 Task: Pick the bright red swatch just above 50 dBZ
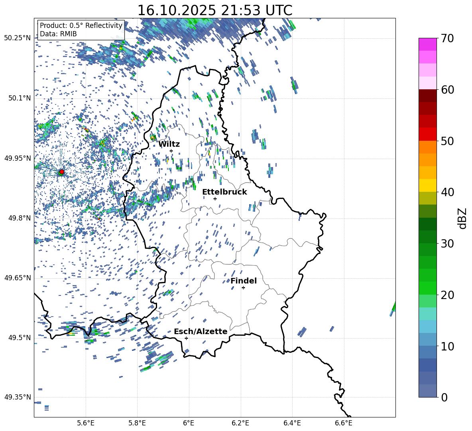click(x=428, y=134)
